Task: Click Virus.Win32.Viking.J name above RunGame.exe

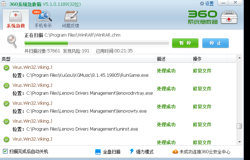Action: point(32,67)
